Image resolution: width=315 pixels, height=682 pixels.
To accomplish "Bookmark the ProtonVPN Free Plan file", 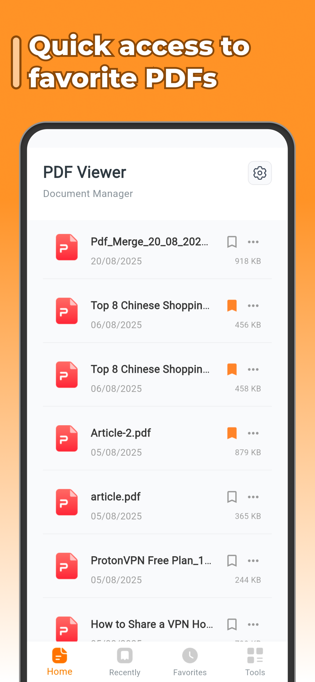I will pyautogui.click(x=232, y=561).
